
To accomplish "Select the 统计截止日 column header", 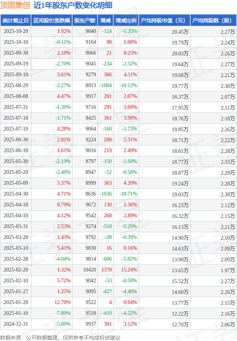I will click(16, 21).
